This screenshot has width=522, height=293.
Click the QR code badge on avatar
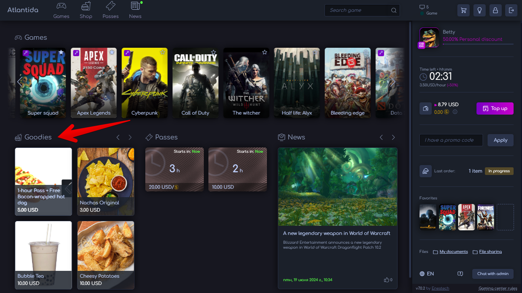tap(421, 45)
